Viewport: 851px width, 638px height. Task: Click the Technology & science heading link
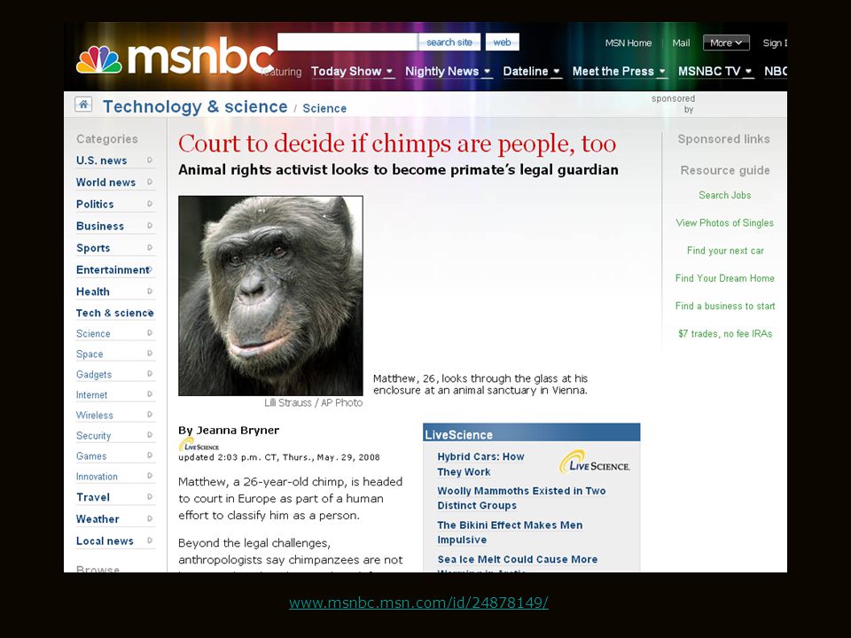[x=195, y=106]
